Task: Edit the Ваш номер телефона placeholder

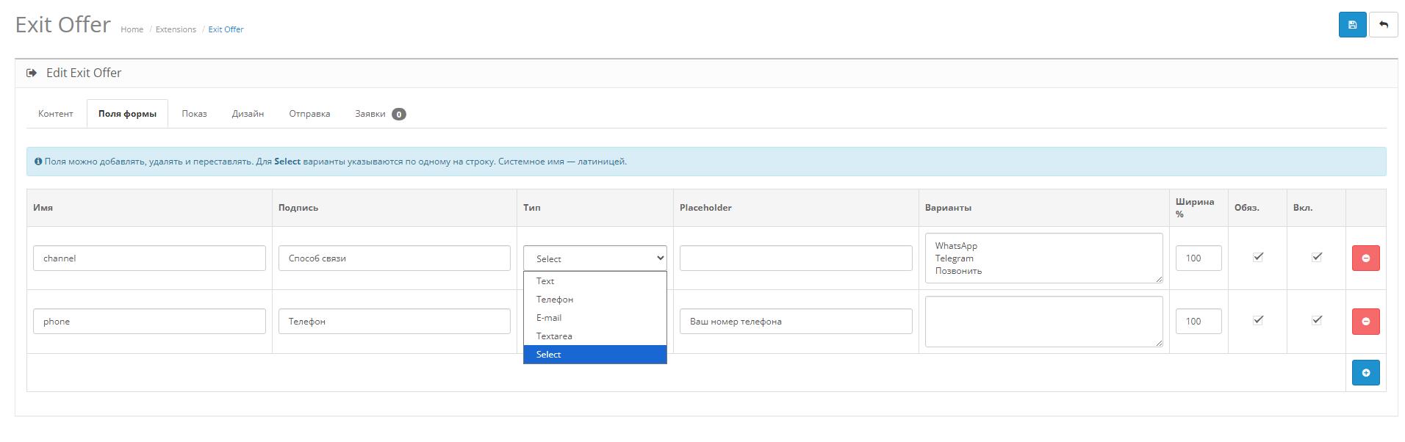Action: 796,322
